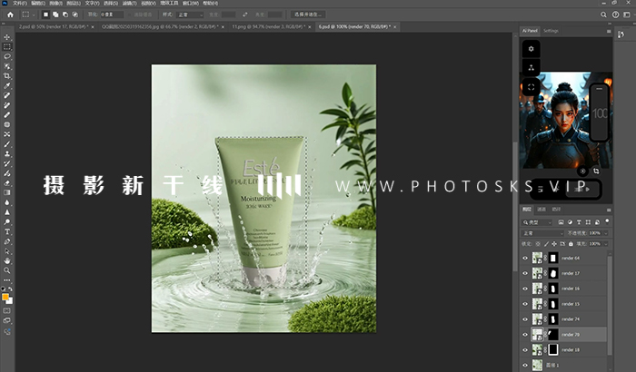Select the Path Selection arrow tool
This screenshot has width=636, height=372.
click(x=7, y=251)
